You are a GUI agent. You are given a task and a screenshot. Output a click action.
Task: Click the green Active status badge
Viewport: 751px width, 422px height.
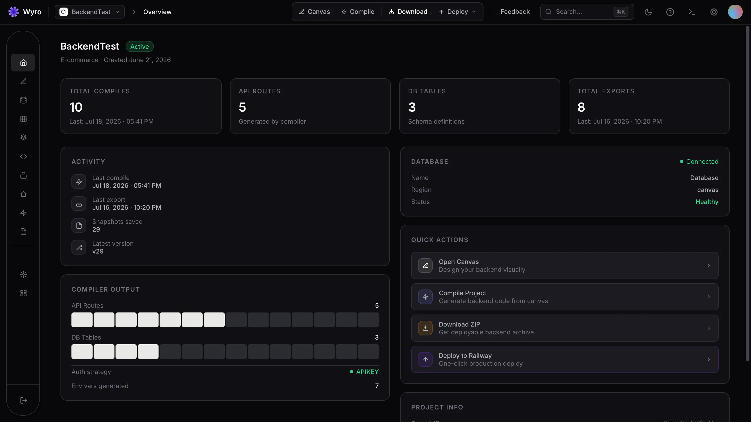tap(140, 46)
